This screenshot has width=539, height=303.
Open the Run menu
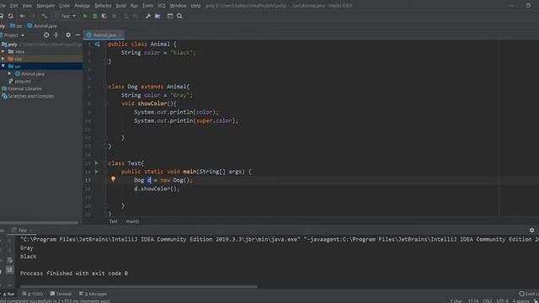tap(134, 6)
